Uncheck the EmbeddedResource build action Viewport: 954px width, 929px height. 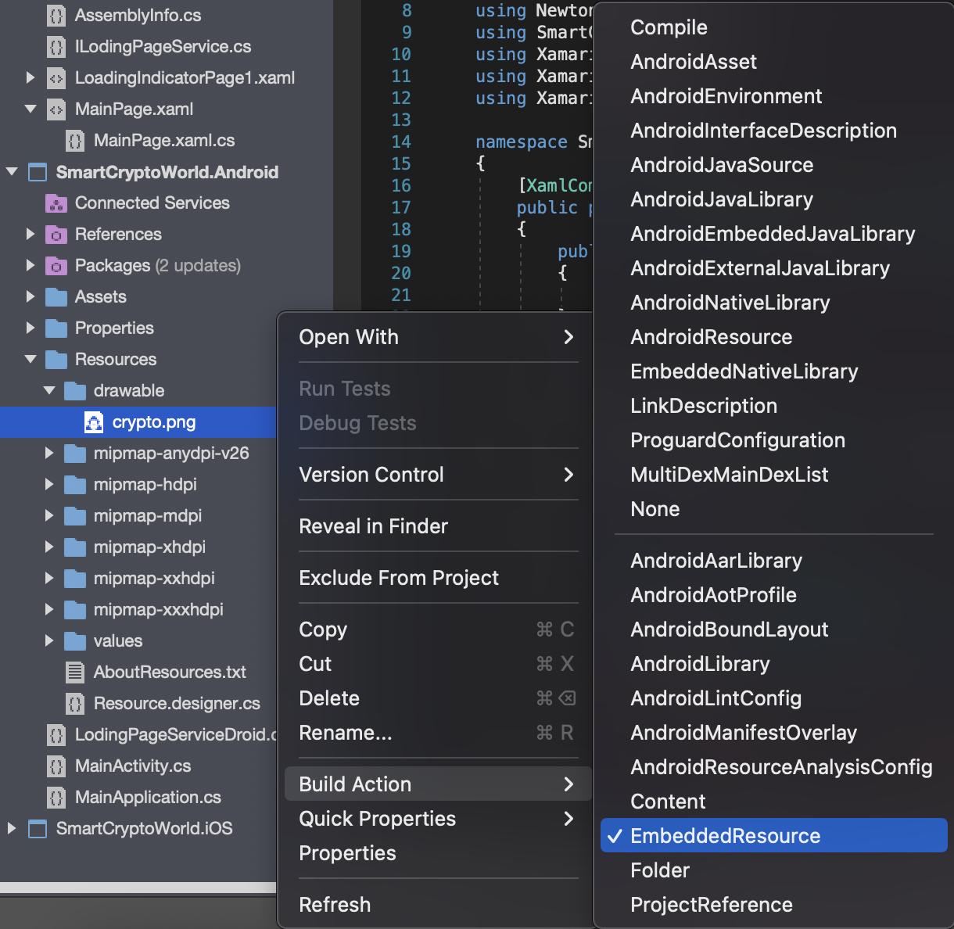774,836
